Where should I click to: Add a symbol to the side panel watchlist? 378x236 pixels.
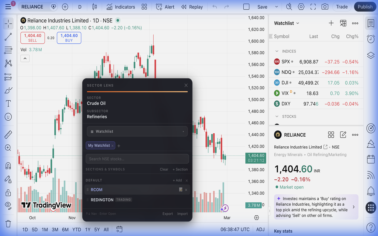pyautogui.click(x=331, y=23)
